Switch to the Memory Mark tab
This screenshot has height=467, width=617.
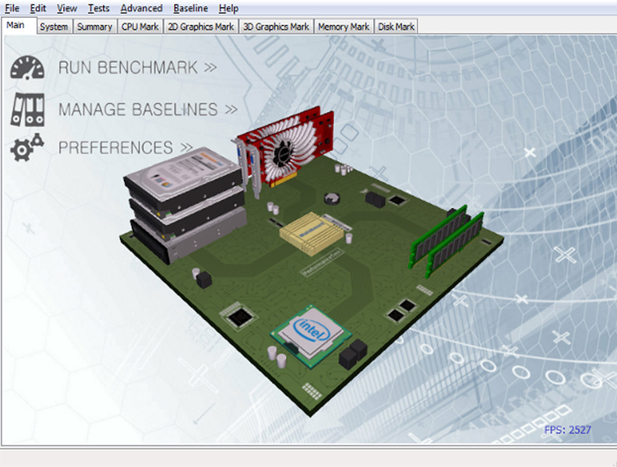[x=344, y=26]
